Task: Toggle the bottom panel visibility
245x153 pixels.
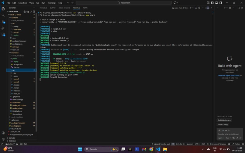Action: (216, 3)
